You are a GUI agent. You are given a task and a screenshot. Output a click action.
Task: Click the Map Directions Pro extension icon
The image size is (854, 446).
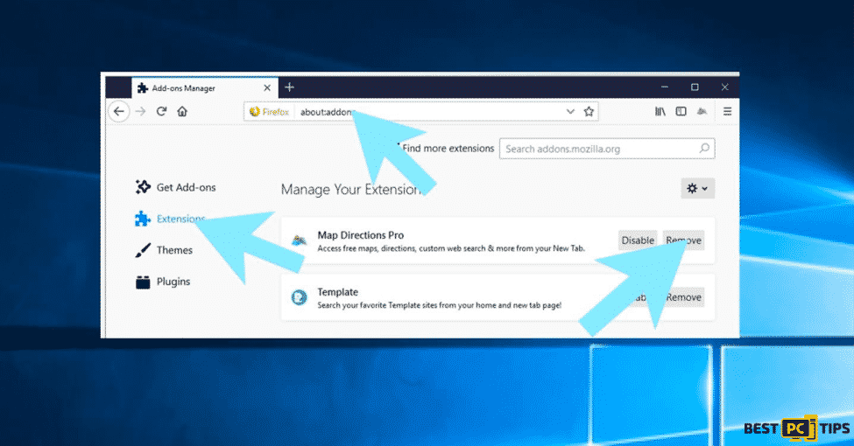tap(299, 240)
